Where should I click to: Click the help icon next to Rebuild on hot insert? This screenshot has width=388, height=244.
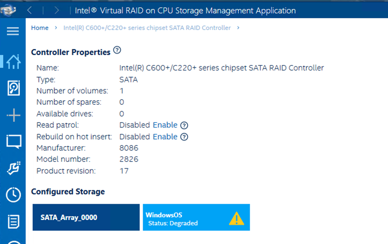tap(184, 136)
